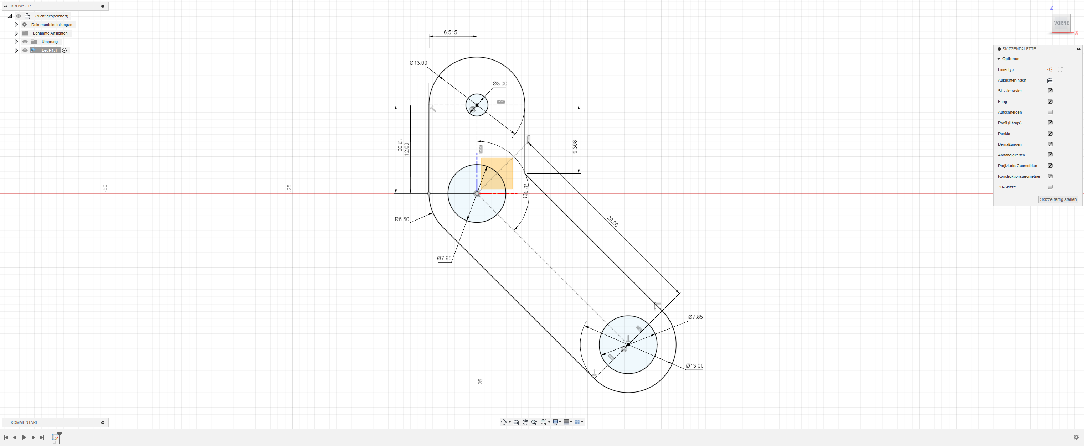Click the Skizzenpalette round minus icon
The height and width of the screenshot is (446, 1084).
(x=1000, y=49)
